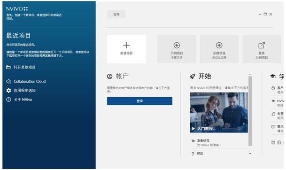286x170 pixels.
Task: Click the graduation cap icon beside 准备研究
Action: 193,140
